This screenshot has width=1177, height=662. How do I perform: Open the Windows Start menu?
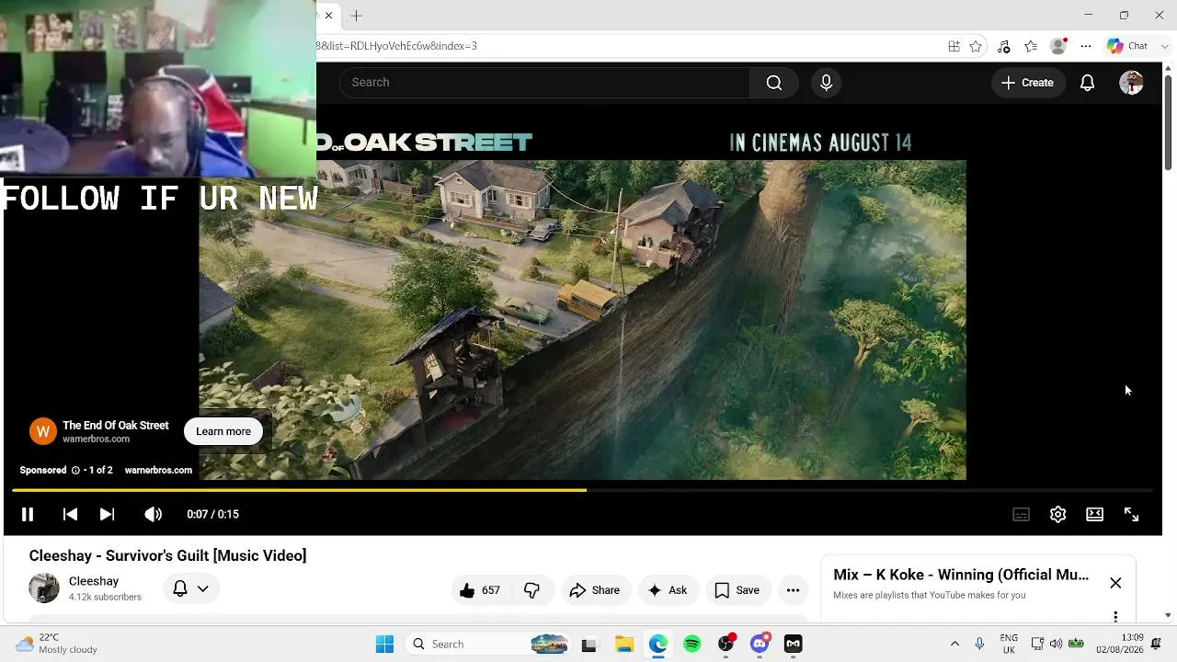(x=384, y=645)
